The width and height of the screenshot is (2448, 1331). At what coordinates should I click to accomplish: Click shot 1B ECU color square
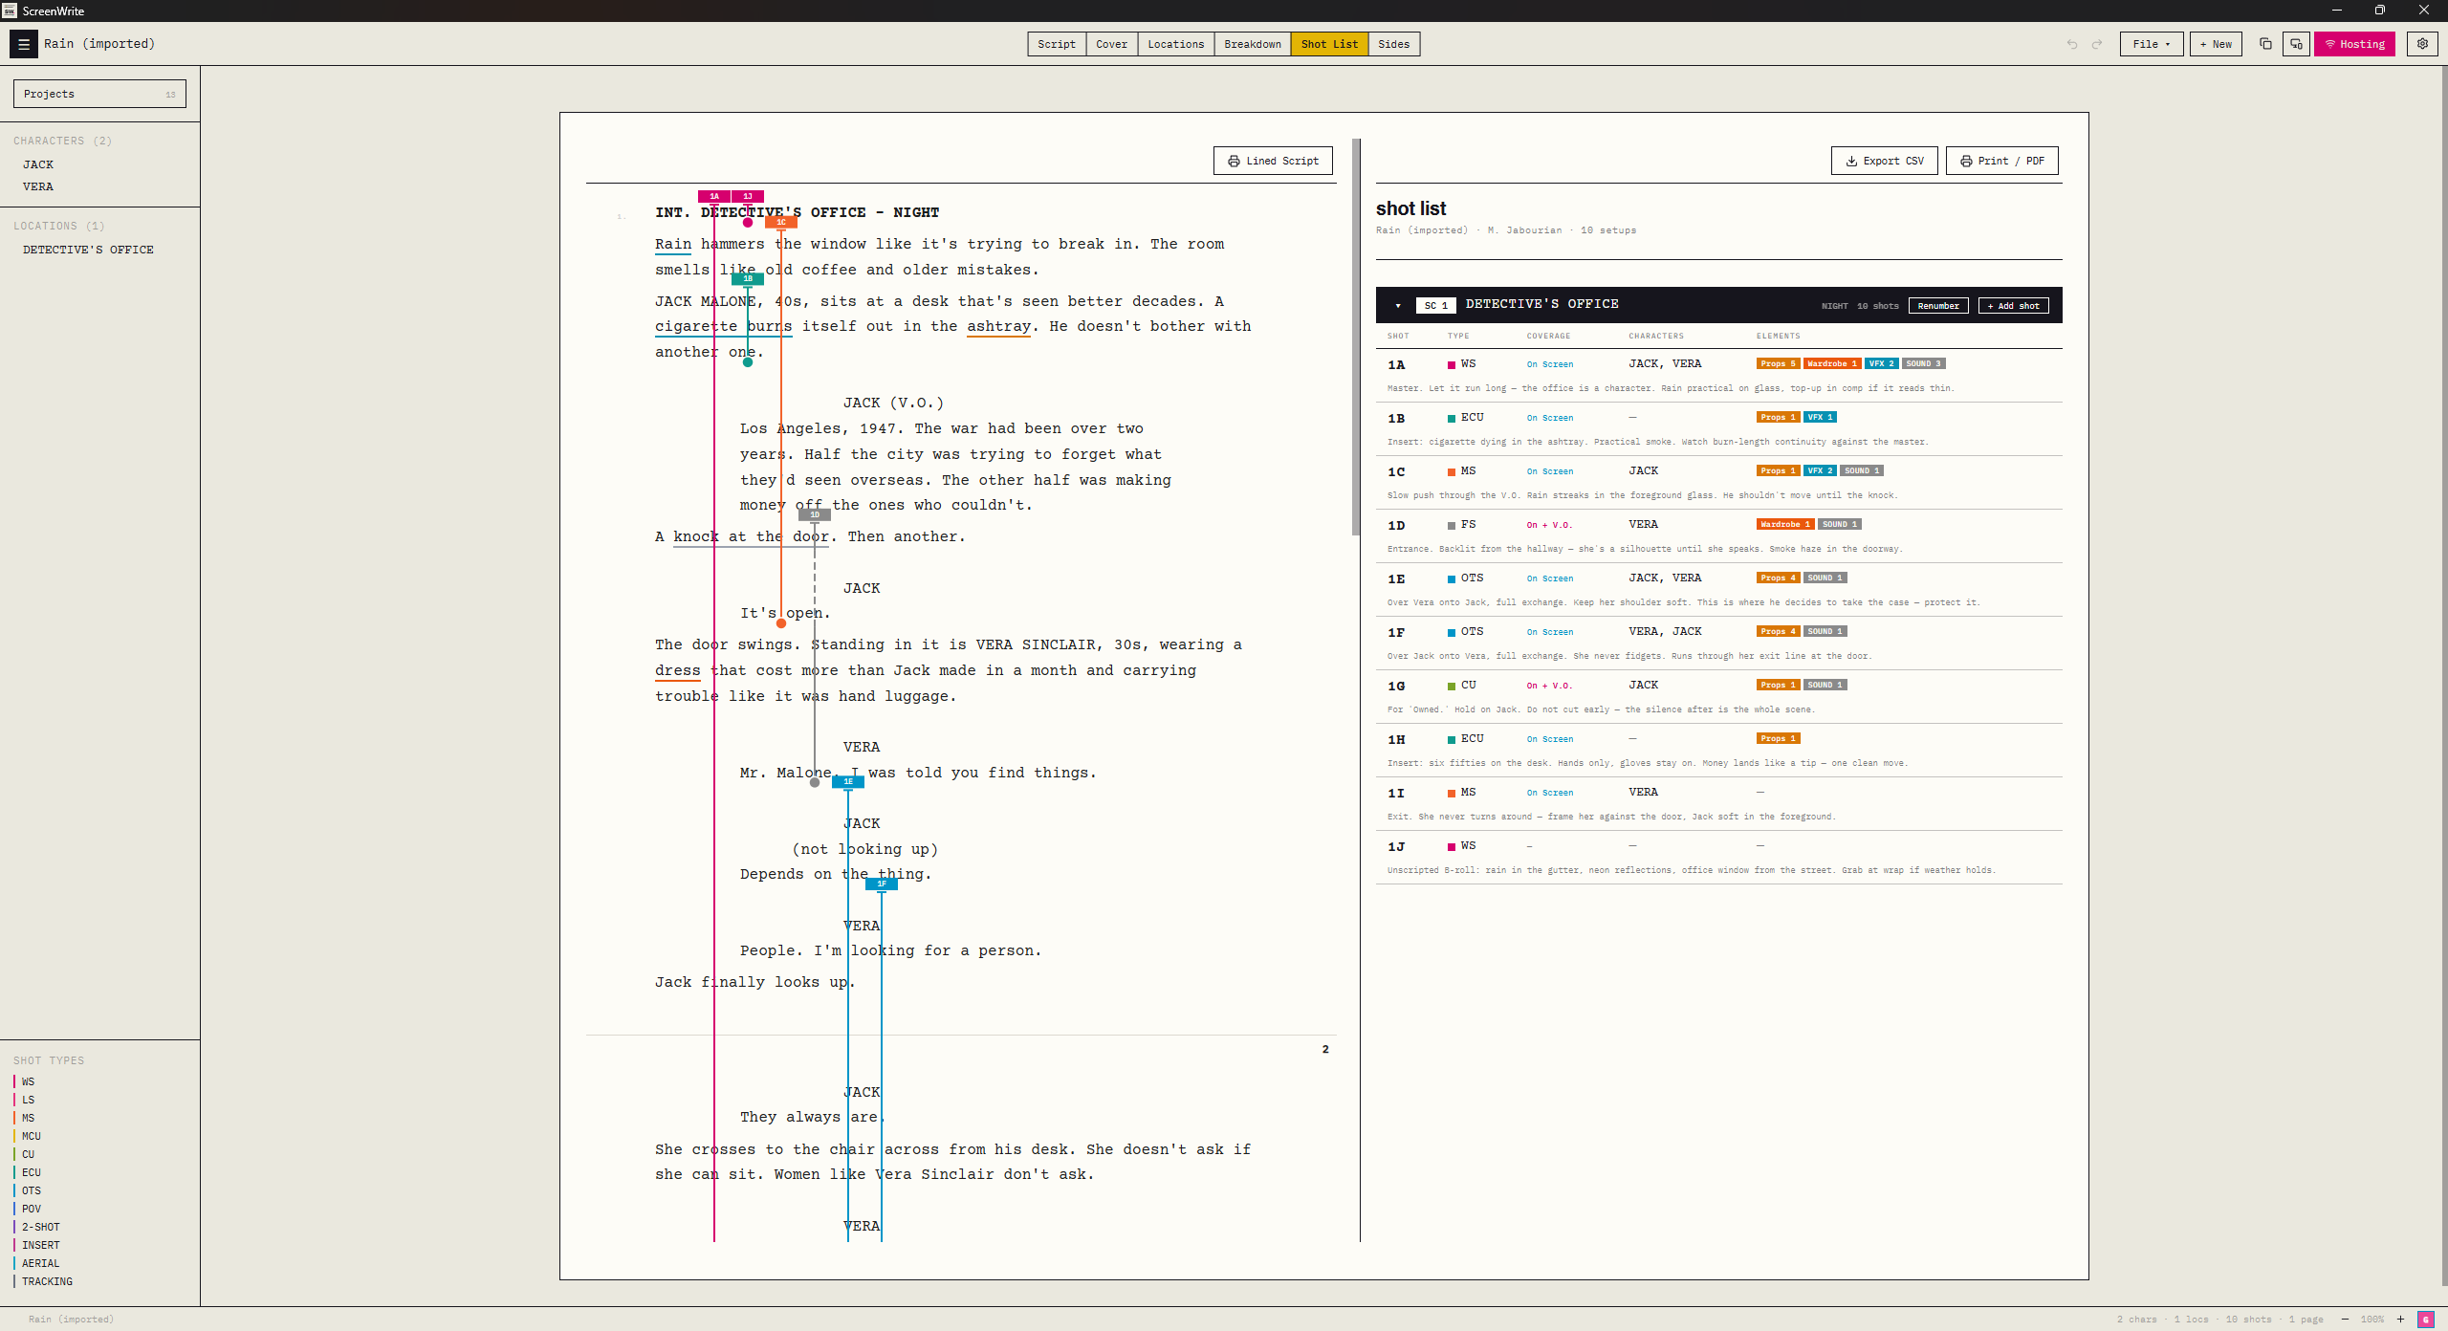click(1452, 418)
